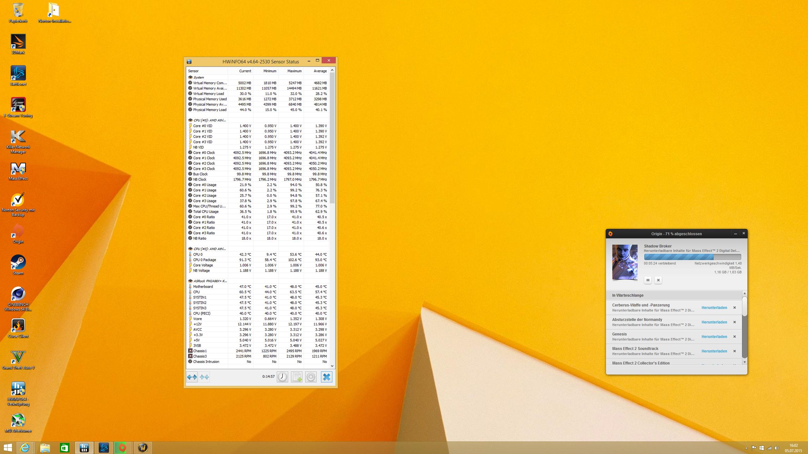
Task: Pause the Shadow Broker download
Action: (x=648, y=280)
